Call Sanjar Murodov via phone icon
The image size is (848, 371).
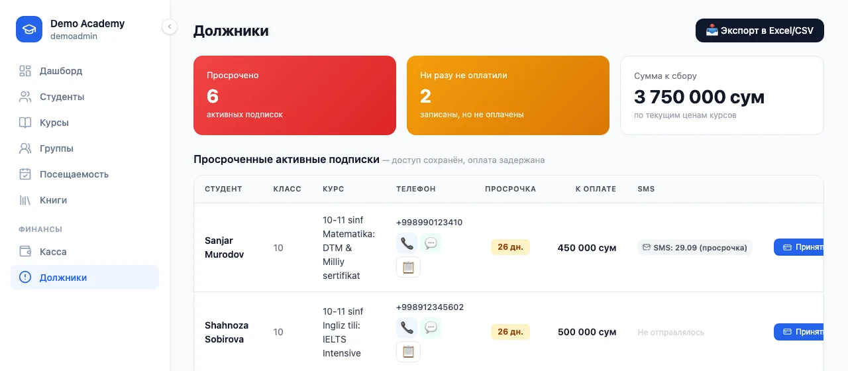(x=407, y=243)
